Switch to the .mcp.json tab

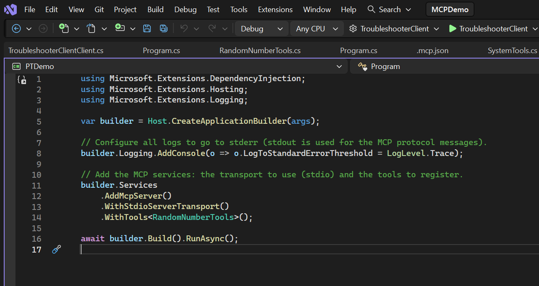pyautogui.click(x=432, y=50)
